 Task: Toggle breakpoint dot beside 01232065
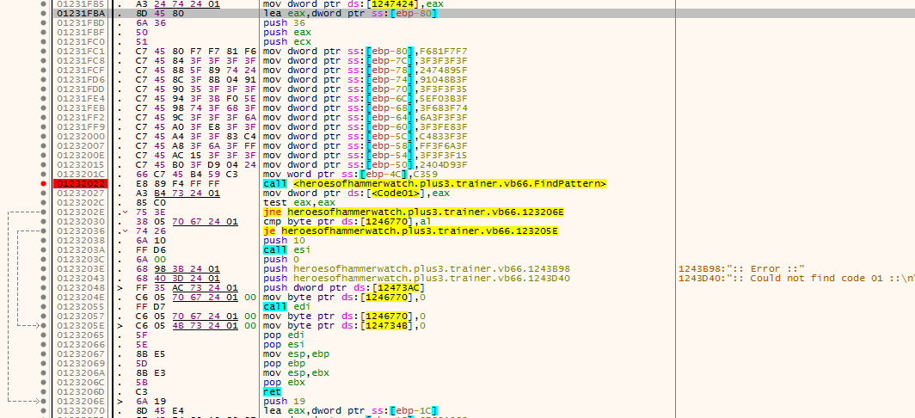click(x=44, y=335)
